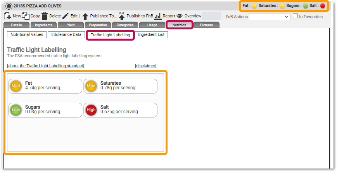
Task: Open the Intolerance Data sub-tab
Action: 66,34
